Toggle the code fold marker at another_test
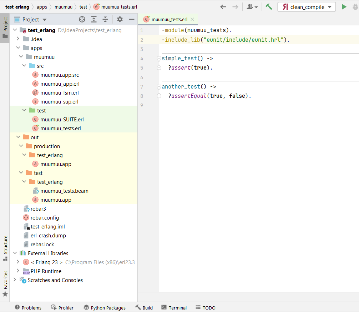 point(159,86)
